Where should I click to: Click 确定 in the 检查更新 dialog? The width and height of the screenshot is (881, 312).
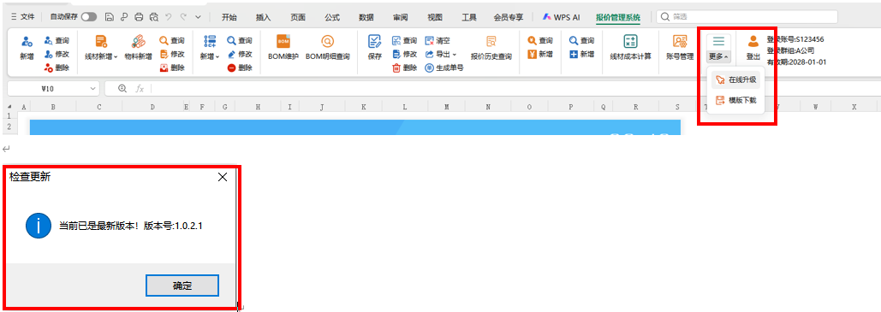pyautogui.click(x=182, y=286)
